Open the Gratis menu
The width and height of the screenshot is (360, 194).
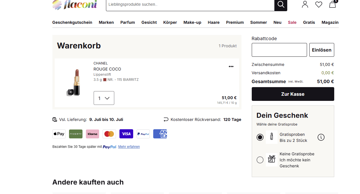(x=309, y=22)
